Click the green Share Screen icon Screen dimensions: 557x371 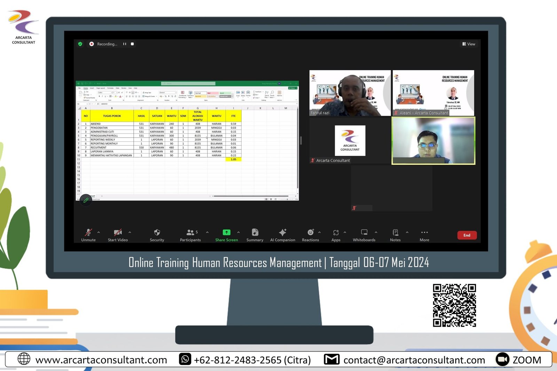point(227,232)
